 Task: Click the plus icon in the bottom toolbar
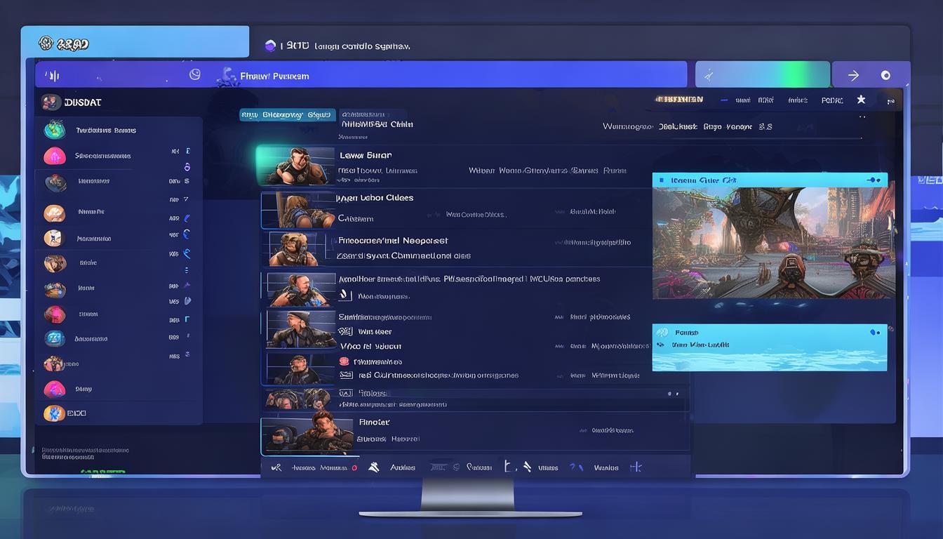tap(636, 467)
